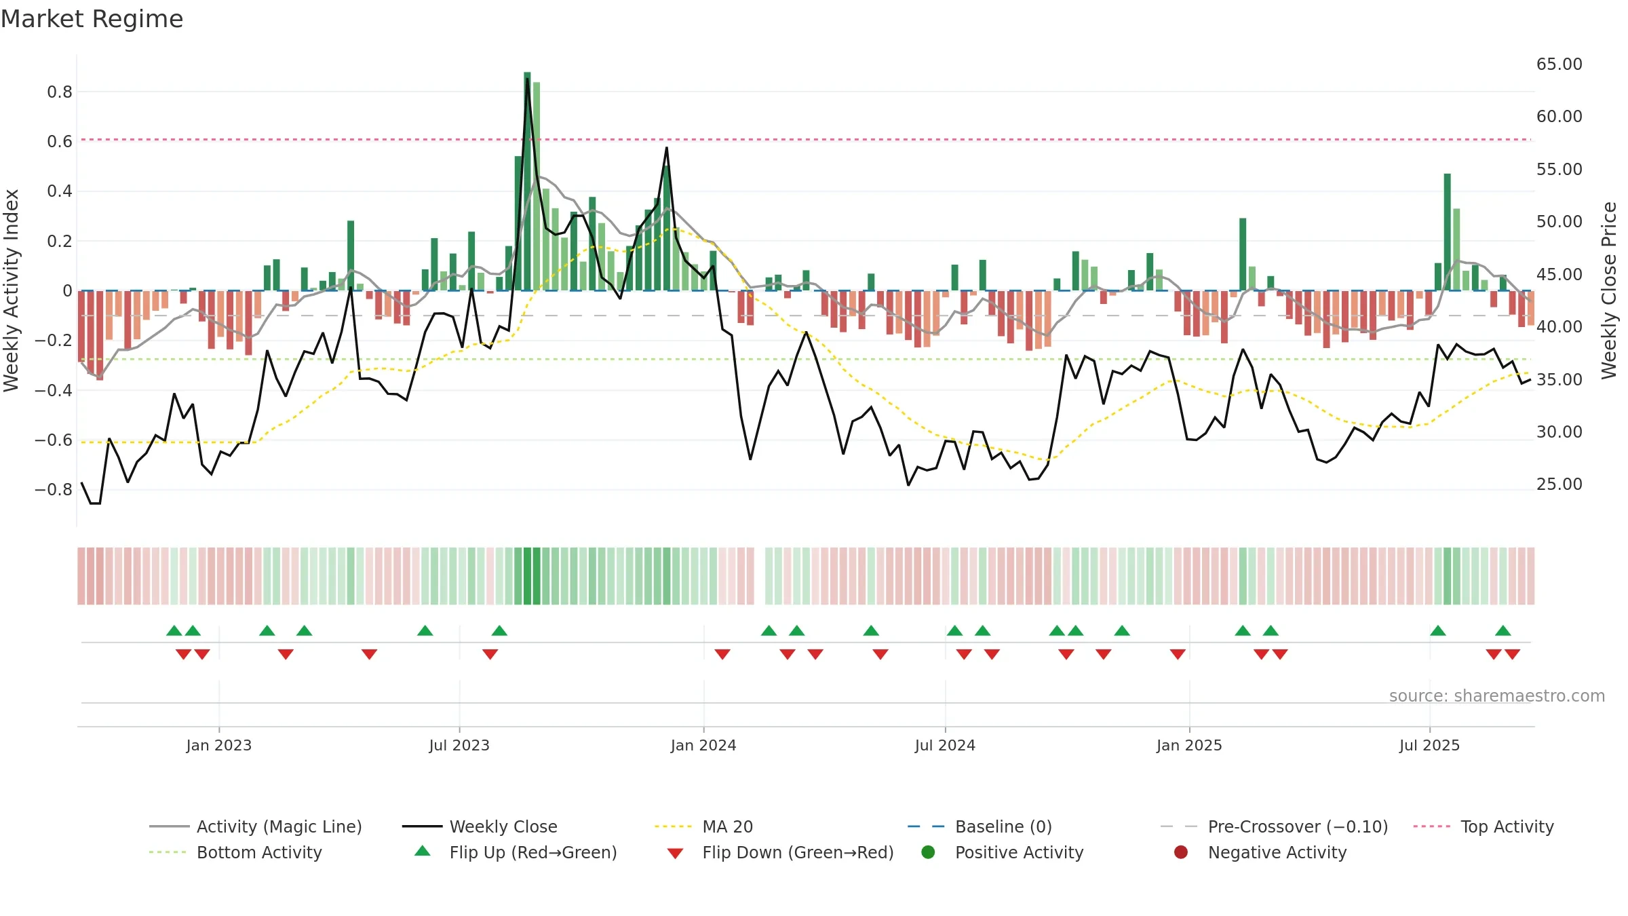Click the 55.00 price axis tick

tap(1559, 170)
